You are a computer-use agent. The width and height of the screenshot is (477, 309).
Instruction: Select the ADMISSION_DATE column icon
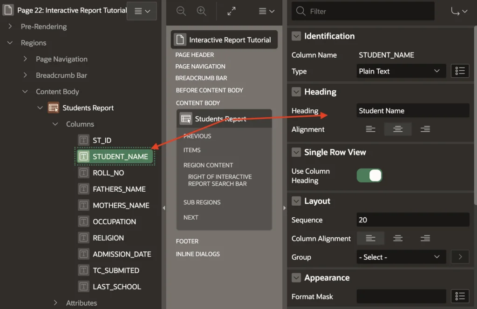(84, 254)
